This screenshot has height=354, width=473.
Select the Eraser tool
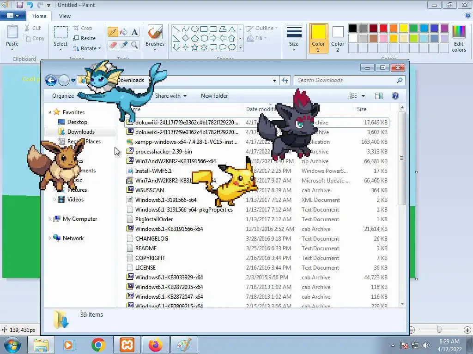coord(113,45)
